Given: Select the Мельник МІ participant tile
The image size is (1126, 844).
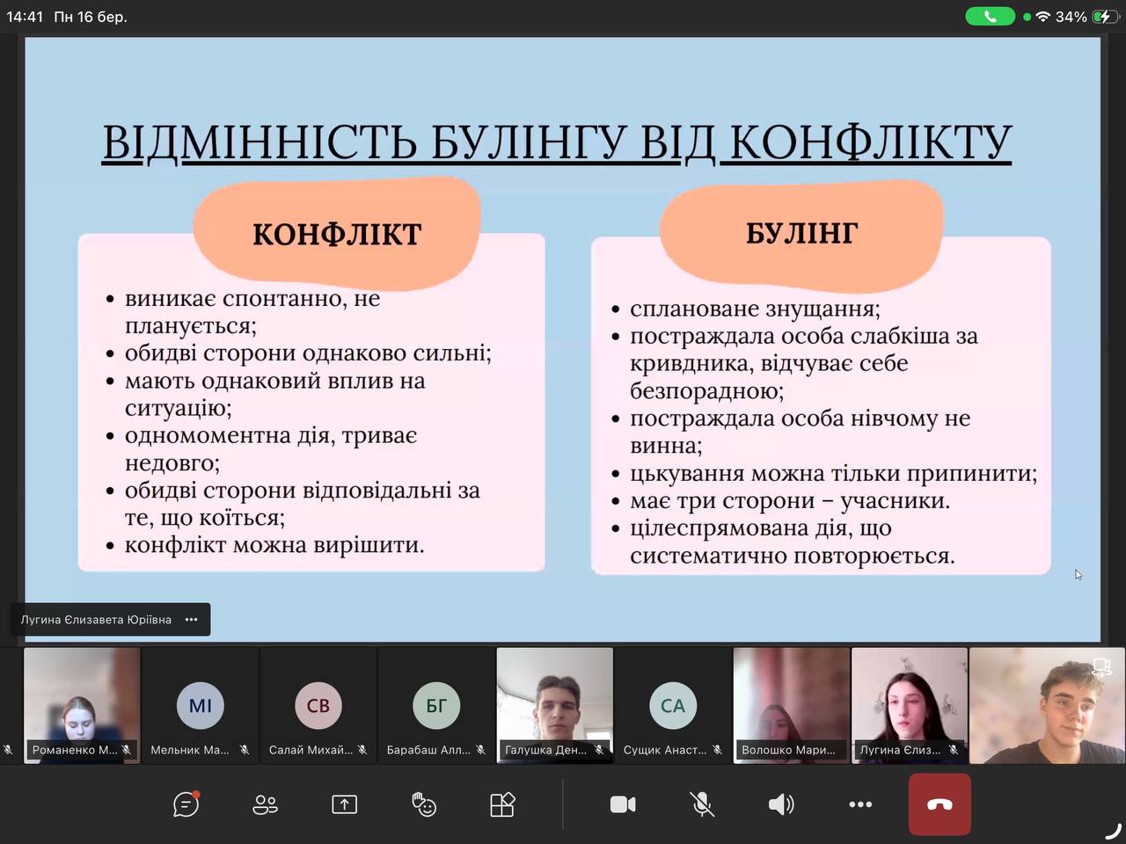Looking at the screenshot, I should pos(201,705).
